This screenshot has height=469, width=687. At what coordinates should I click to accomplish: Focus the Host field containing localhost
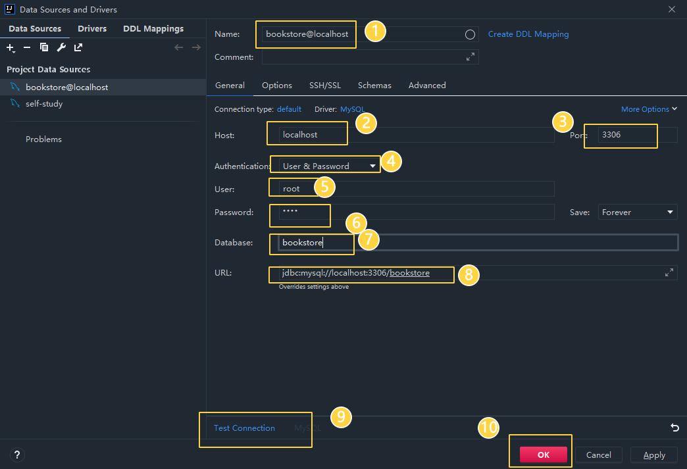[x=417, y=135]
